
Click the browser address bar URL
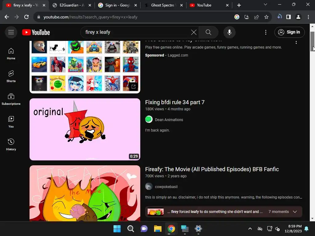point(90,17)
